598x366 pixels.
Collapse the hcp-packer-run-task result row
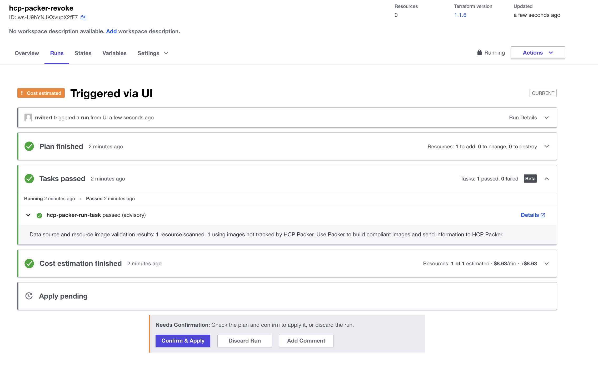point(28,215)
